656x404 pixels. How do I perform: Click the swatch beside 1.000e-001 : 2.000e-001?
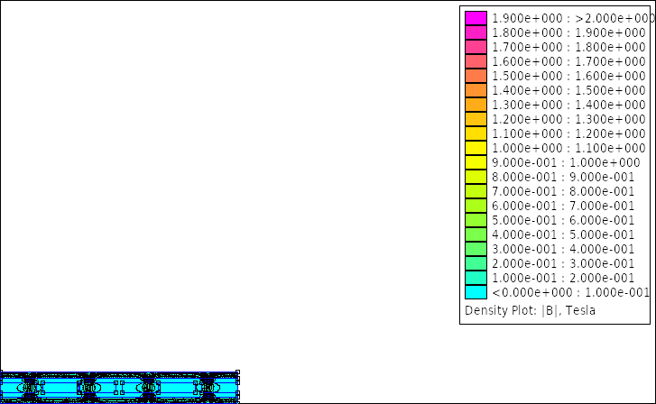click(x=476, y=278)
